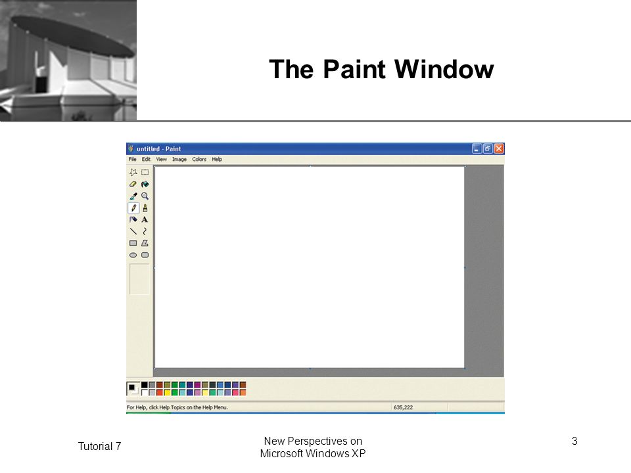Choose the Airbrush spray can tool

[133, 219]
